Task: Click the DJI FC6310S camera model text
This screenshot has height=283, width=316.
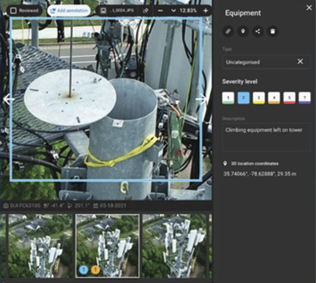Action: 25,206
